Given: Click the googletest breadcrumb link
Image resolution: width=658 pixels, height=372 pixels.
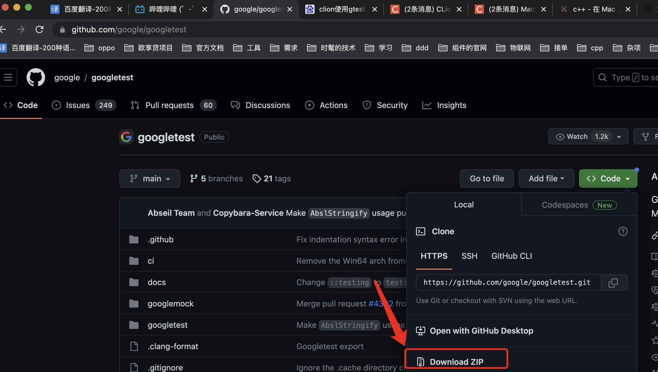Looking at the screenshot, I should tap(112, 77).
